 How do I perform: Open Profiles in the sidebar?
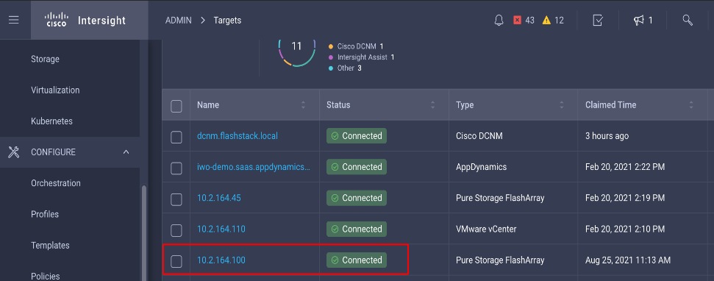click(x=45, y=214)
